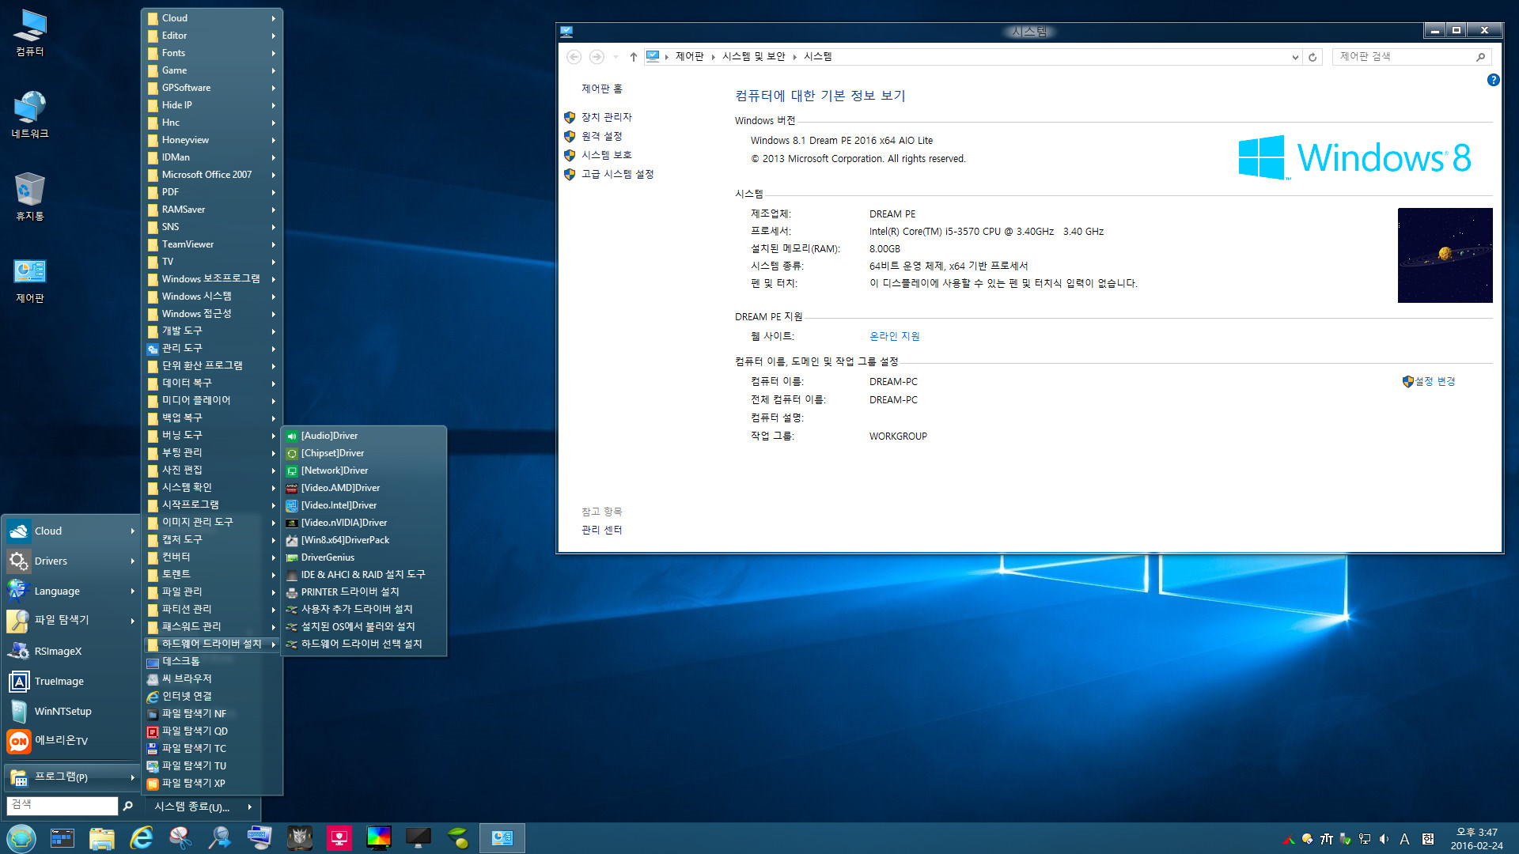Open IDE & AHCI & RAID 설치 도구
The height and width of the screenshot is (854, 1519).
(x=364, y=575)
